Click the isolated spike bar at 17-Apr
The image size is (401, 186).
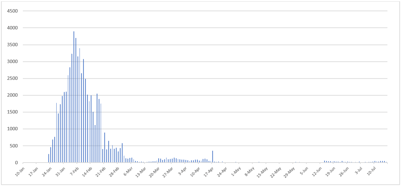tap(212, 157)
